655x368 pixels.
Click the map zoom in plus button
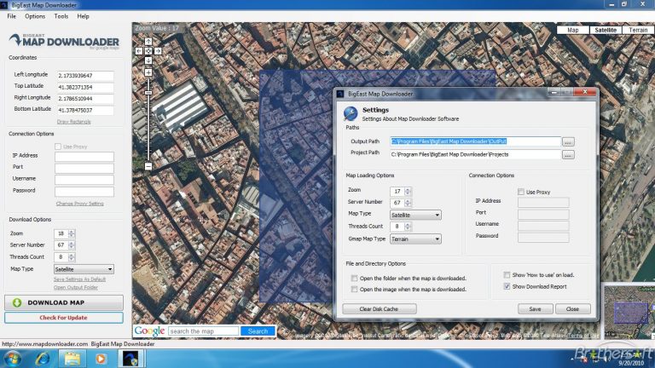click(x=148, y=72)
